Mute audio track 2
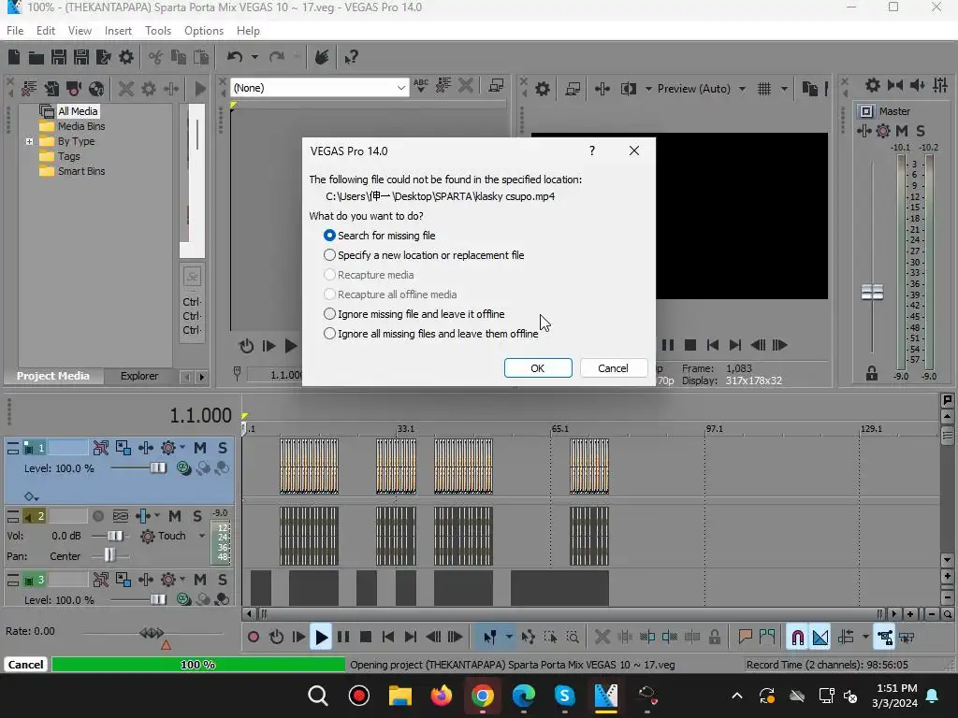 coord(175,516)
